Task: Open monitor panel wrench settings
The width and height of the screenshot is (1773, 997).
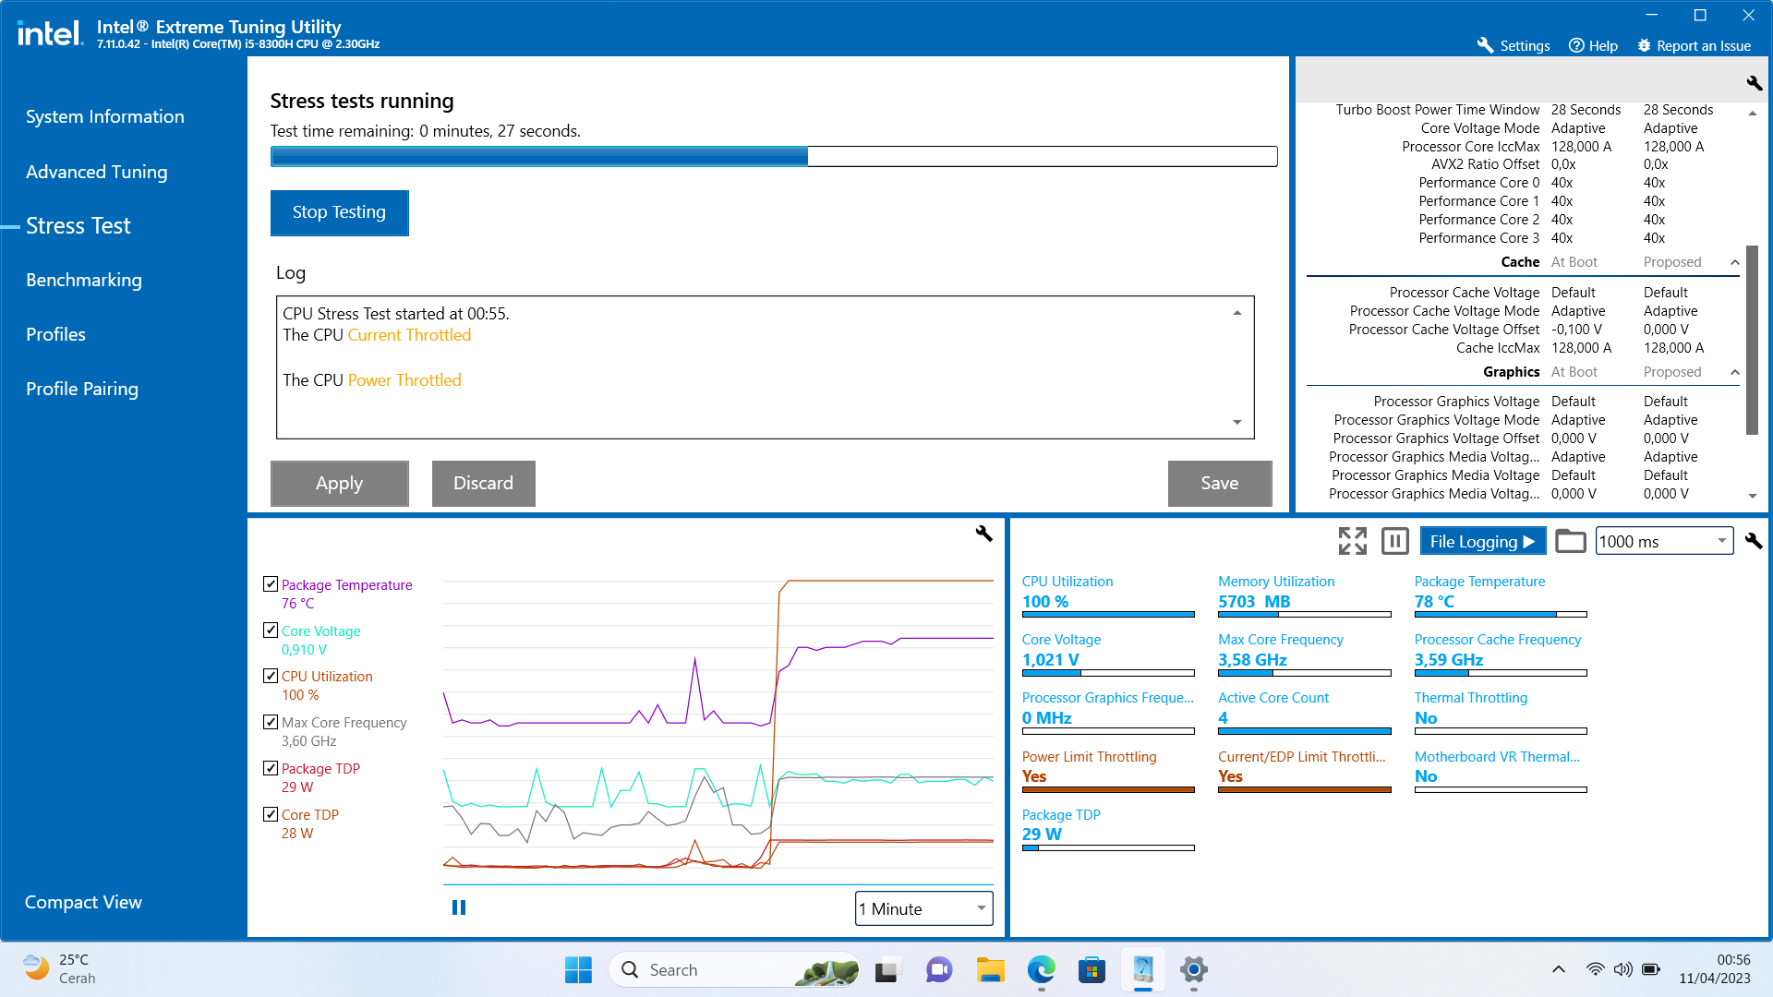Action: [x=1754, y=541]
